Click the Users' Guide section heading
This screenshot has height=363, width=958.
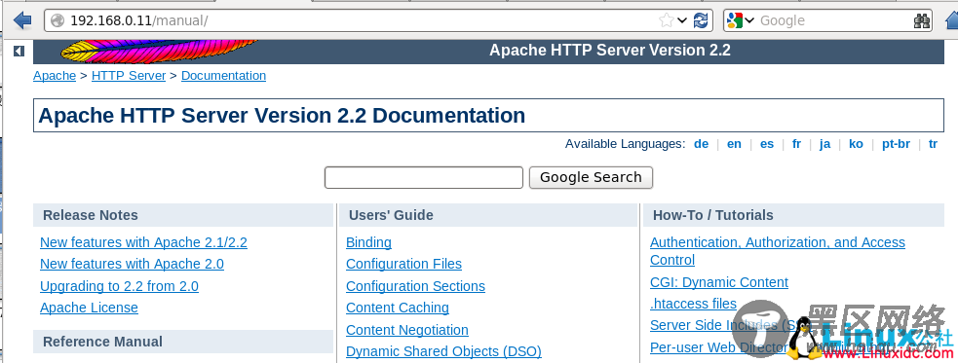[x=391, y=215]
